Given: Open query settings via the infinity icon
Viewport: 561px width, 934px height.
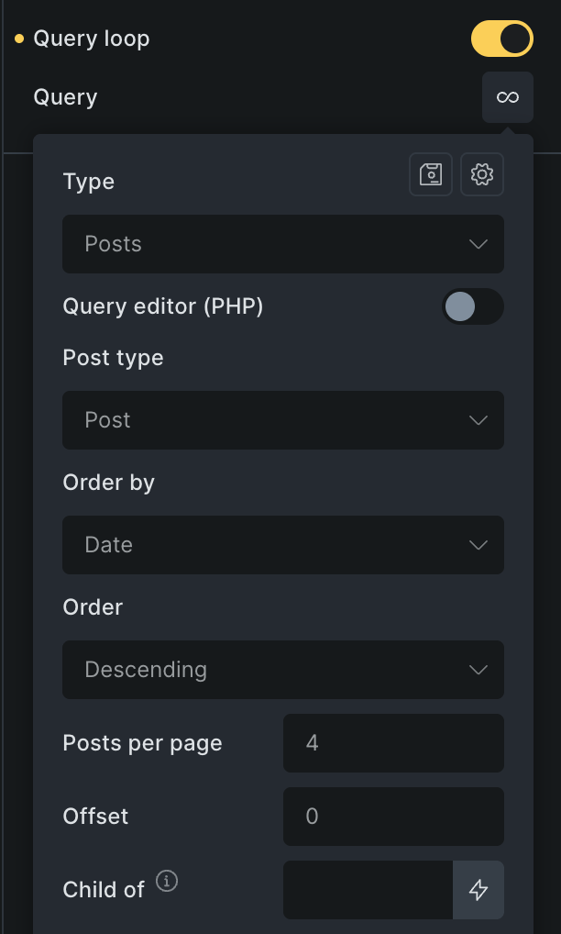Looking at the screenshot, I should (x=507, y=96).
